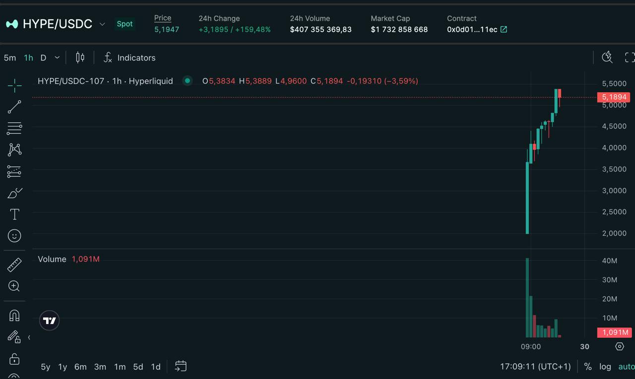
Task: Set chart range to 5y
Action: (46, 367)
